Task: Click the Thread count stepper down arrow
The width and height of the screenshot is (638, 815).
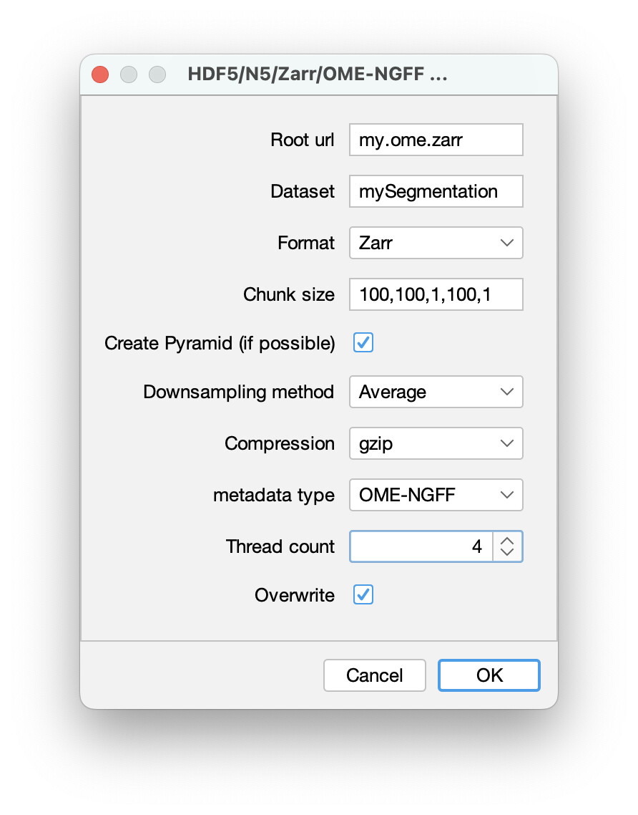Action: [507, 551]
